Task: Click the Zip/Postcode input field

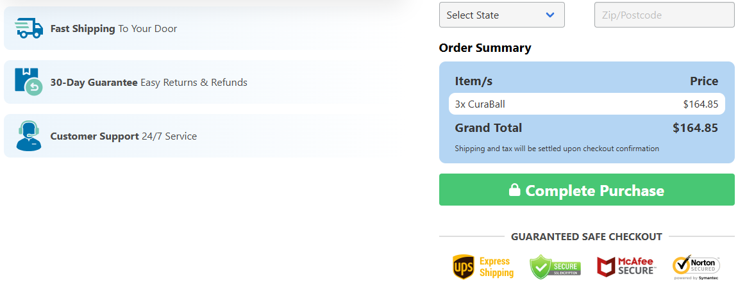Action: point(664,15)
